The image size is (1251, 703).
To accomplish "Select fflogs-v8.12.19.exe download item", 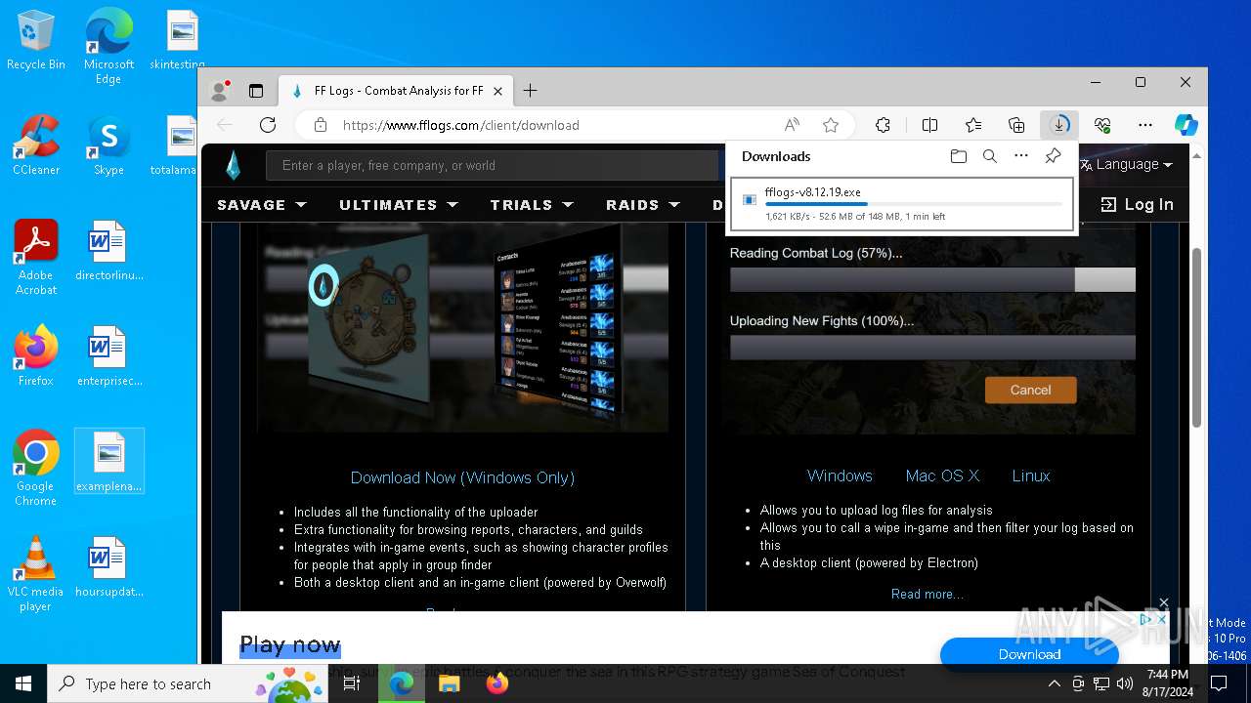I will (x=902, y=204).
